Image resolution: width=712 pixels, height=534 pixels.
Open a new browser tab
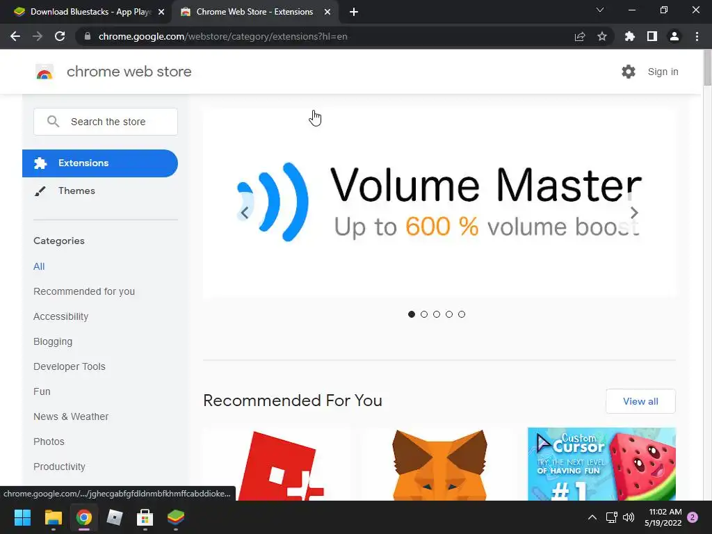(354, 12)
